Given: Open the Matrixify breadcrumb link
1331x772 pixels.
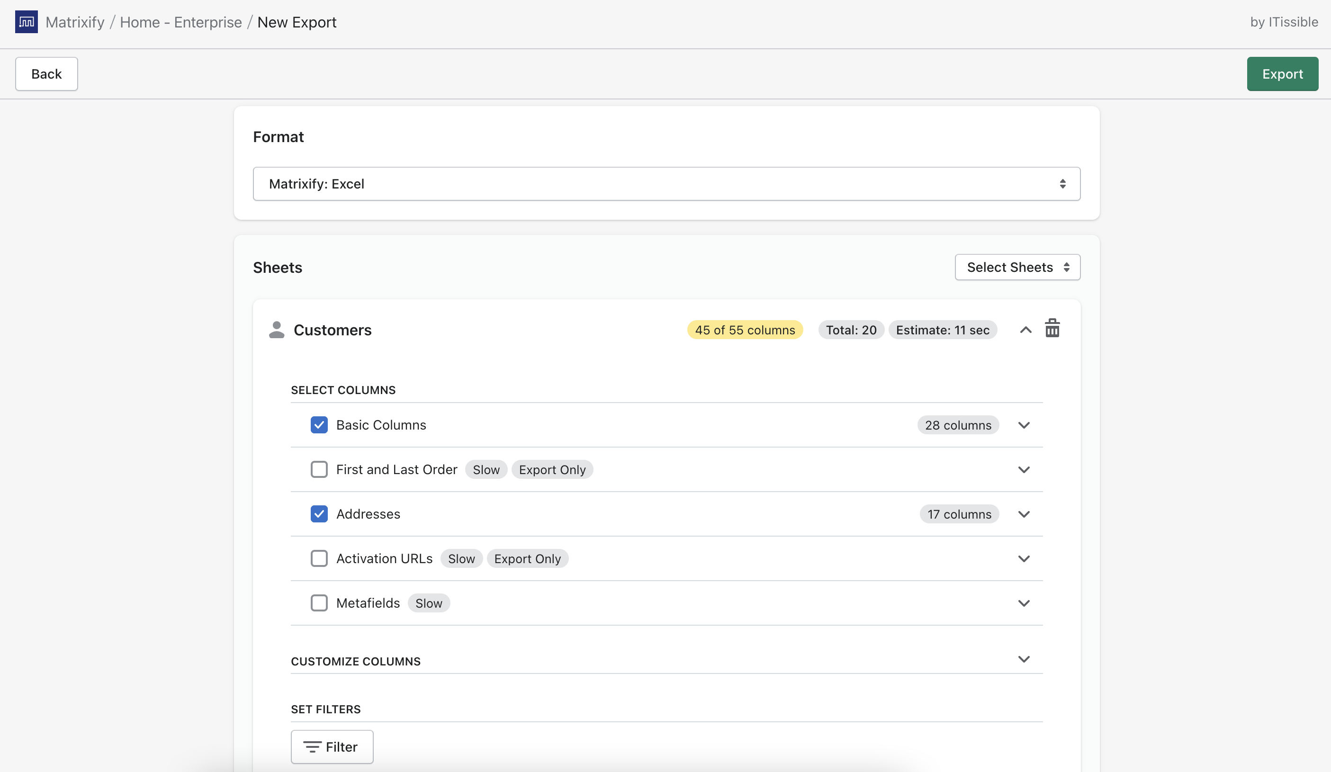Looking at the screenshot, I should pos(75,22).
